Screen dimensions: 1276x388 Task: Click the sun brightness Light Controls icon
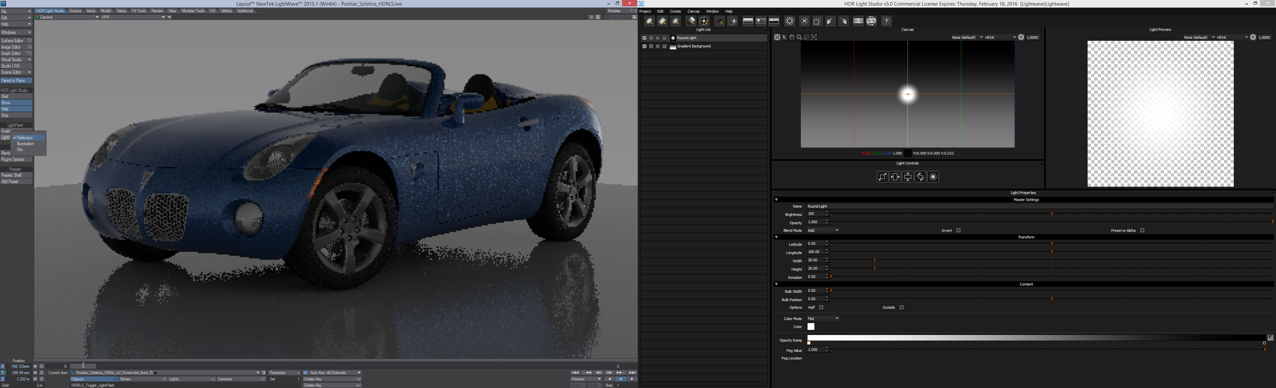click(933, 176)
